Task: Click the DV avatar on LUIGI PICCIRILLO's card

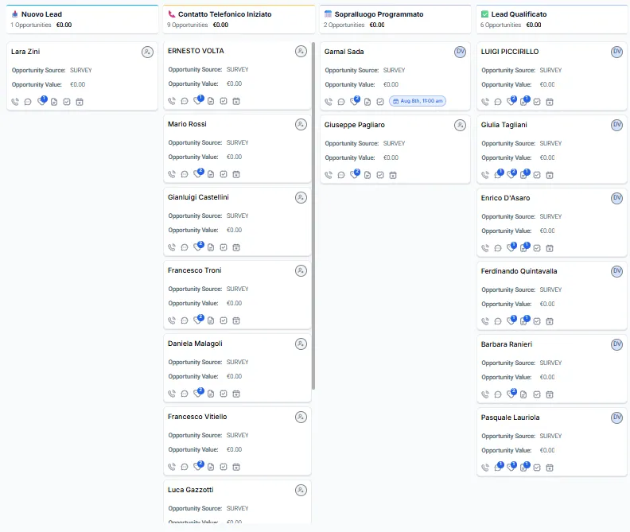Action: [x=616, y=52]
